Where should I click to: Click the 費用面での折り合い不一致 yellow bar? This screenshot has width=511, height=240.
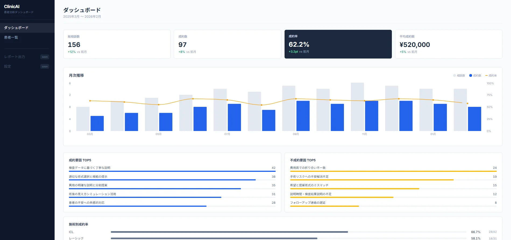pyautogui.click(x=393, y=171)
